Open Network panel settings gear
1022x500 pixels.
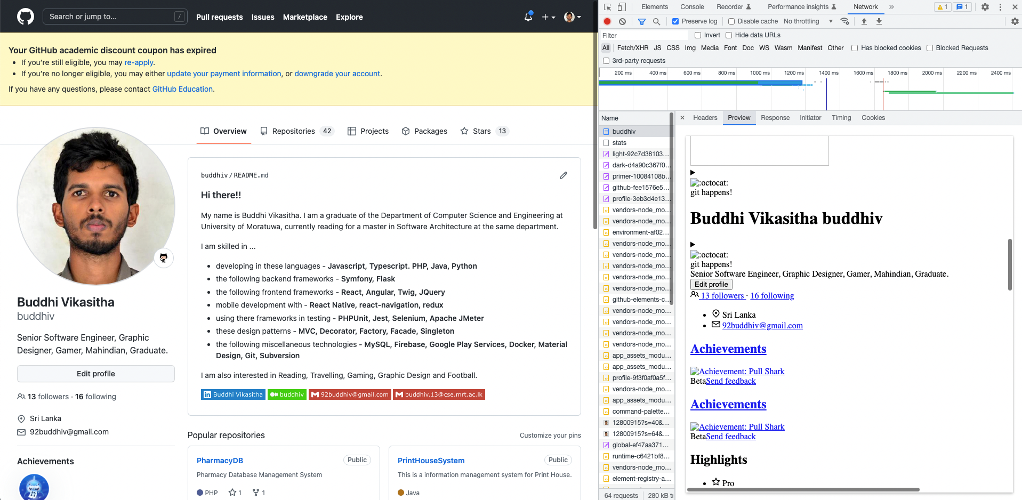click(x=1015, y=21)
